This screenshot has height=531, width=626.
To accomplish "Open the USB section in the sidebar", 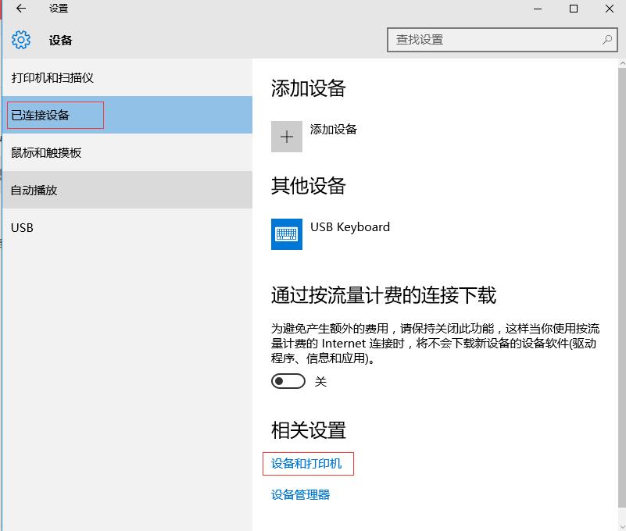I will (23, 227).
